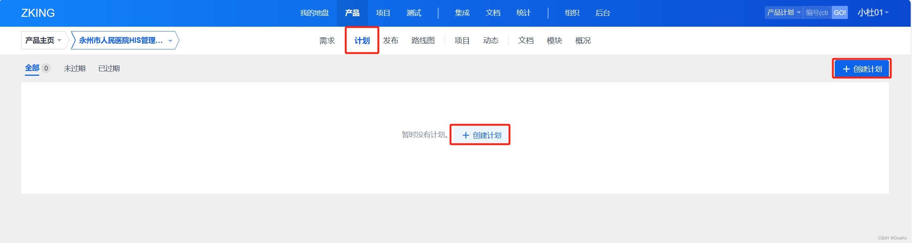Select the 已过期 filter

point(109,68)
